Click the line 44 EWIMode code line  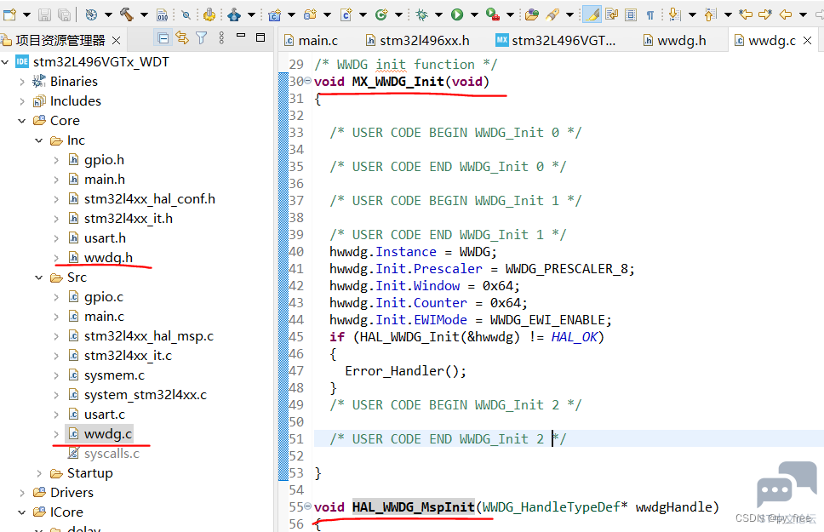pyautogui.click(x=471, y=319)
